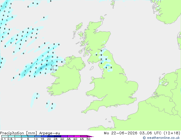Screen dimensions: 181x140
Task: Click the 15–20 mm legend color box
Action: [45, 136]
